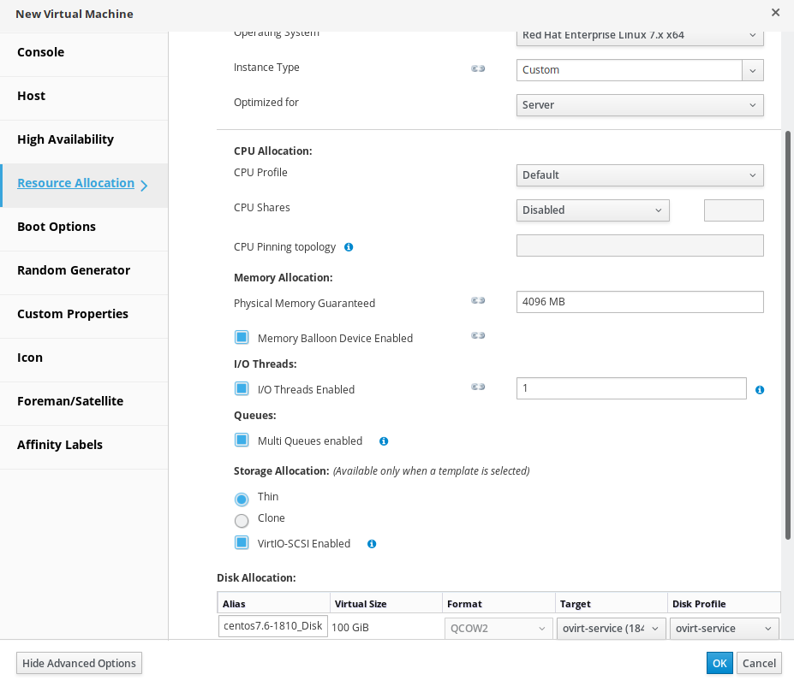
Task: Open the High Availability section
Action: (x=65, y=139)
